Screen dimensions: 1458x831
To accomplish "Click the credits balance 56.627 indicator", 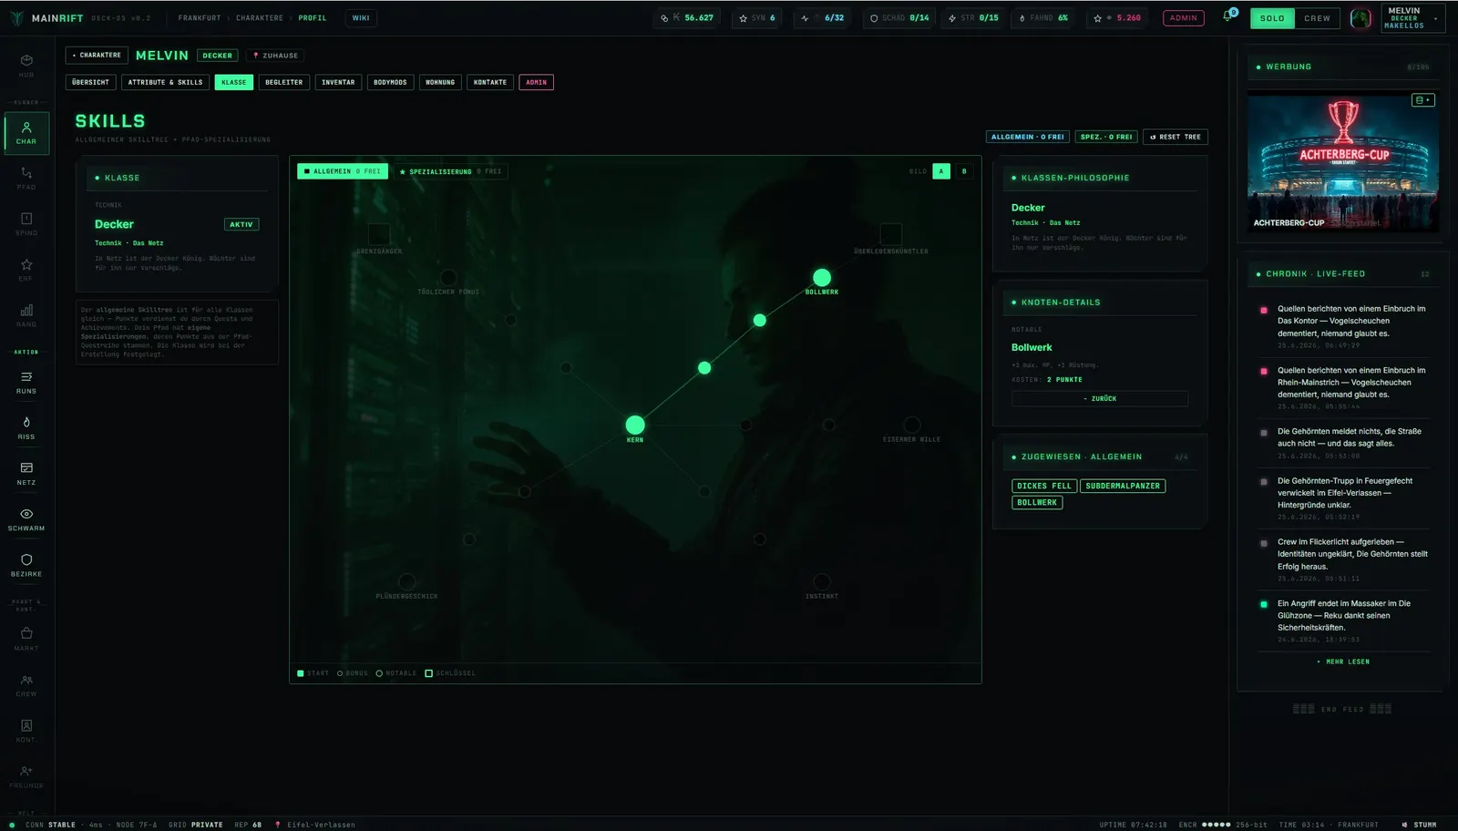I will point(687,18).
